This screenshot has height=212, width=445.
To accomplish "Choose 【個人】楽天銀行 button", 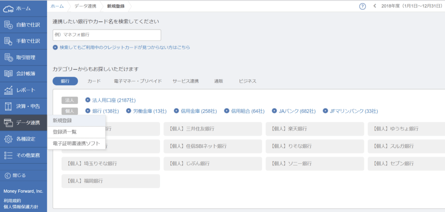I will tap(315, 129).
